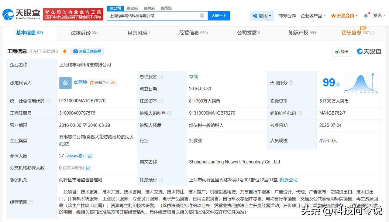This screenshot has height=222, width=389.
Task: Select the 查关系 search tab
Action: [149, 8]
